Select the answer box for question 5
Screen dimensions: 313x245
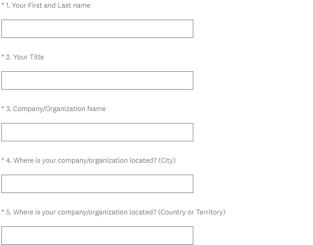[97, 236]
